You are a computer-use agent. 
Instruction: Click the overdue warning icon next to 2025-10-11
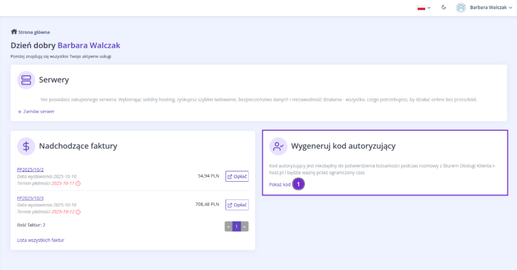tap(78, 183)
